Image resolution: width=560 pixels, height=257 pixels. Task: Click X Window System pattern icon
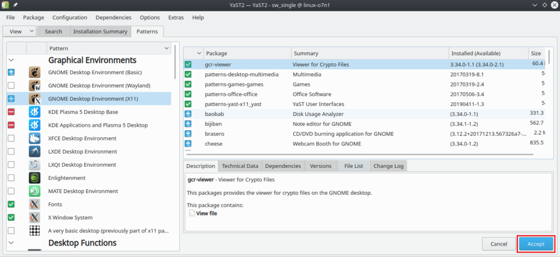[34, 218]
